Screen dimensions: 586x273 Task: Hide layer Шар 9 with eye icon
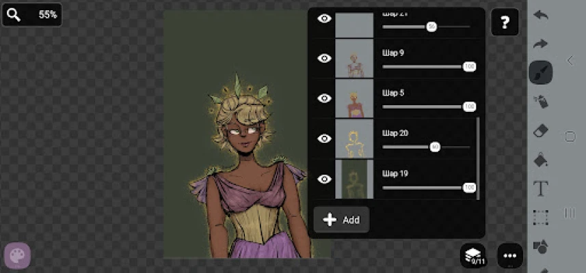[x=324, y=58]
